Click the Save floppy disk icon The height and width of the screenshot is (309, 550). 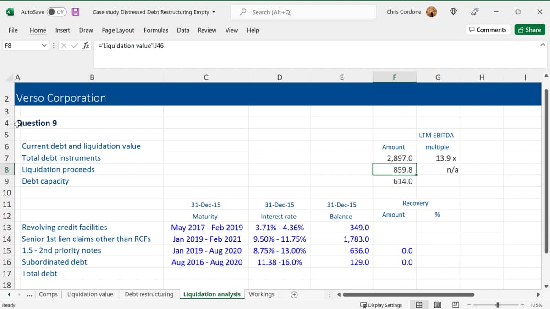76,12
